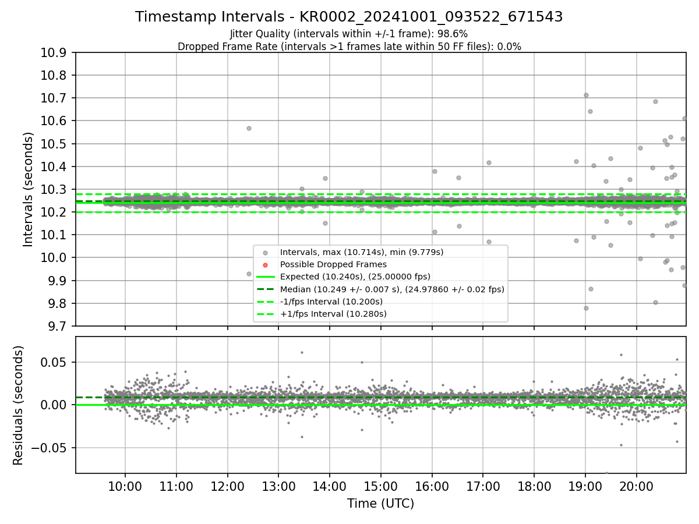The image size is (699, 524).
Task: Click the '9.7' y-axis tick label
Action: [x=58, y=326]
